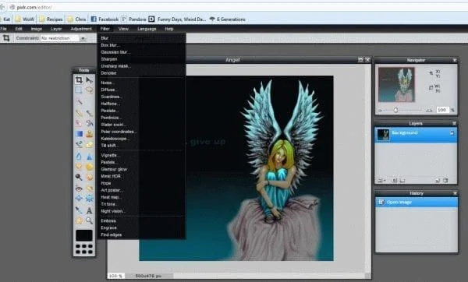Select the Move tool arrow

(x=89, y=79)
